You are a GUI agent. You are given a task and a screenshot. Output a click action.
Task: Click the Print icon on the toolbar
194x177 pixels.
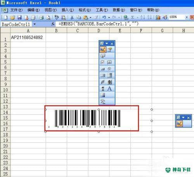[x=41, y=17]
